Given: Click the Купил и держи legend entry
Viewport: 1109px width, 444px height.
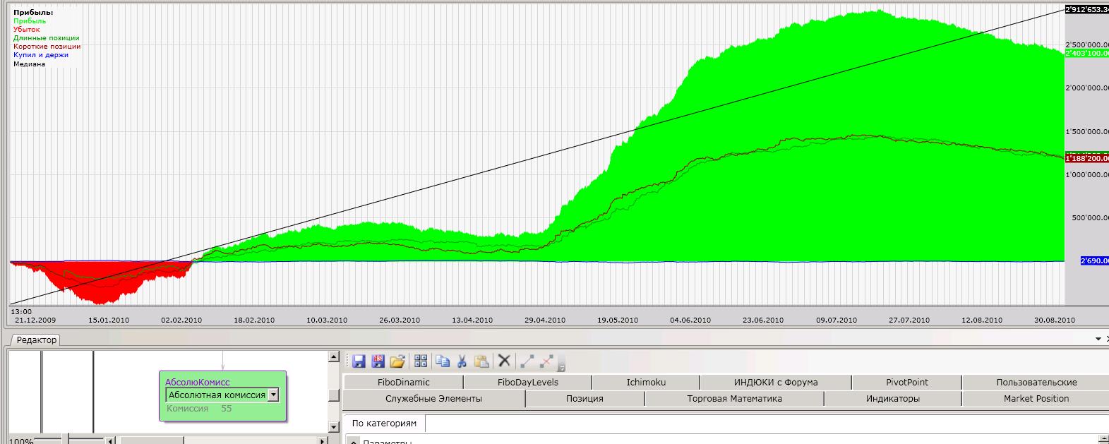Looking at the screenshot, I should (41, 55).
